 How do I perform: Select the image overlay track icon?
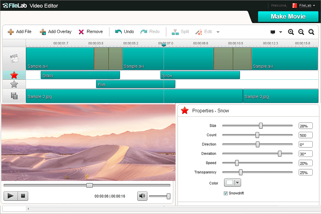pyautogui.click(x=14, y=96)
